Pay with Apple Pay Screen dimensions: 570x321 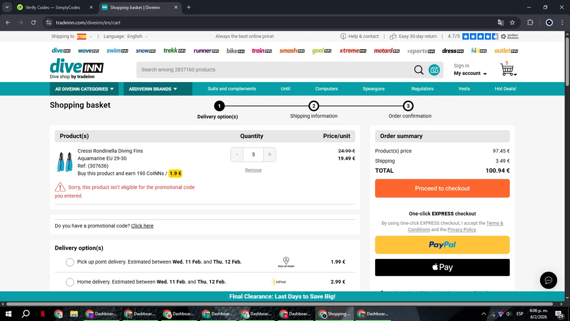442,267
